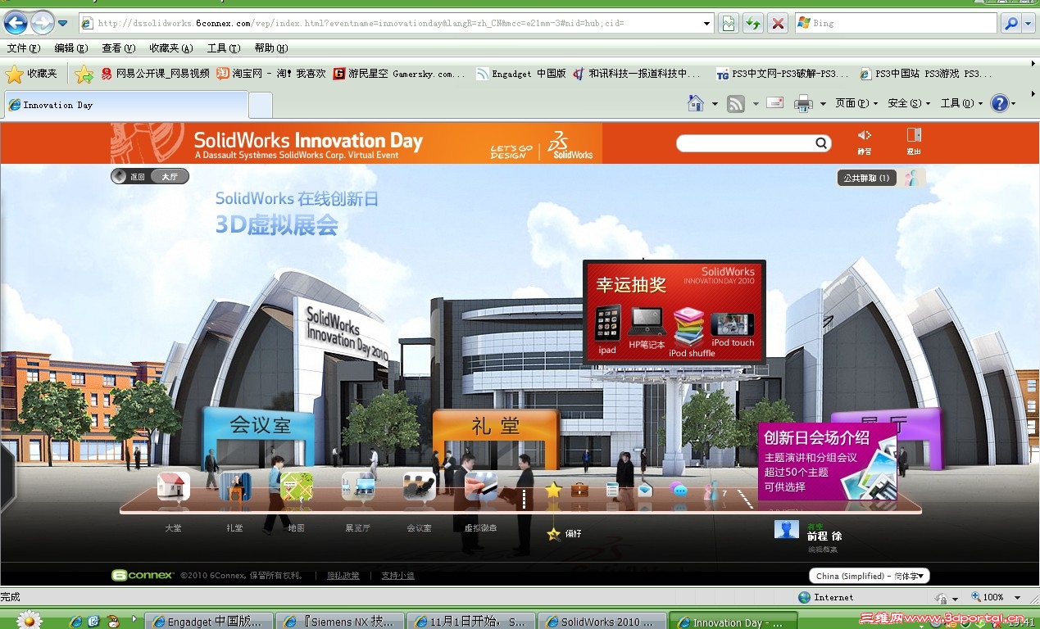Open the 网易公开课 favorites bar bookmark

pos(156,74)
